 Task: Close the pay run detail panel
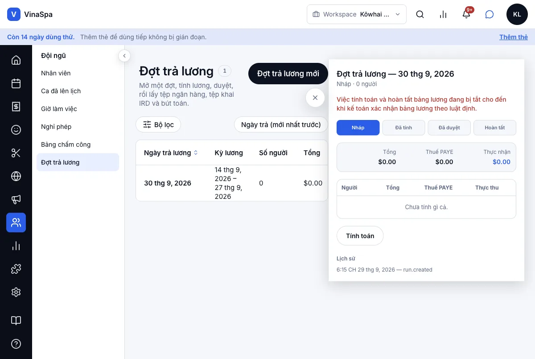315,98
